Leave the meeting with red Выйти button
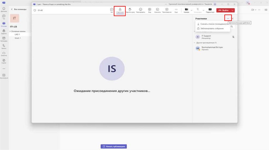The height and width of the screenshot is (150, 269). pos(224,10)
